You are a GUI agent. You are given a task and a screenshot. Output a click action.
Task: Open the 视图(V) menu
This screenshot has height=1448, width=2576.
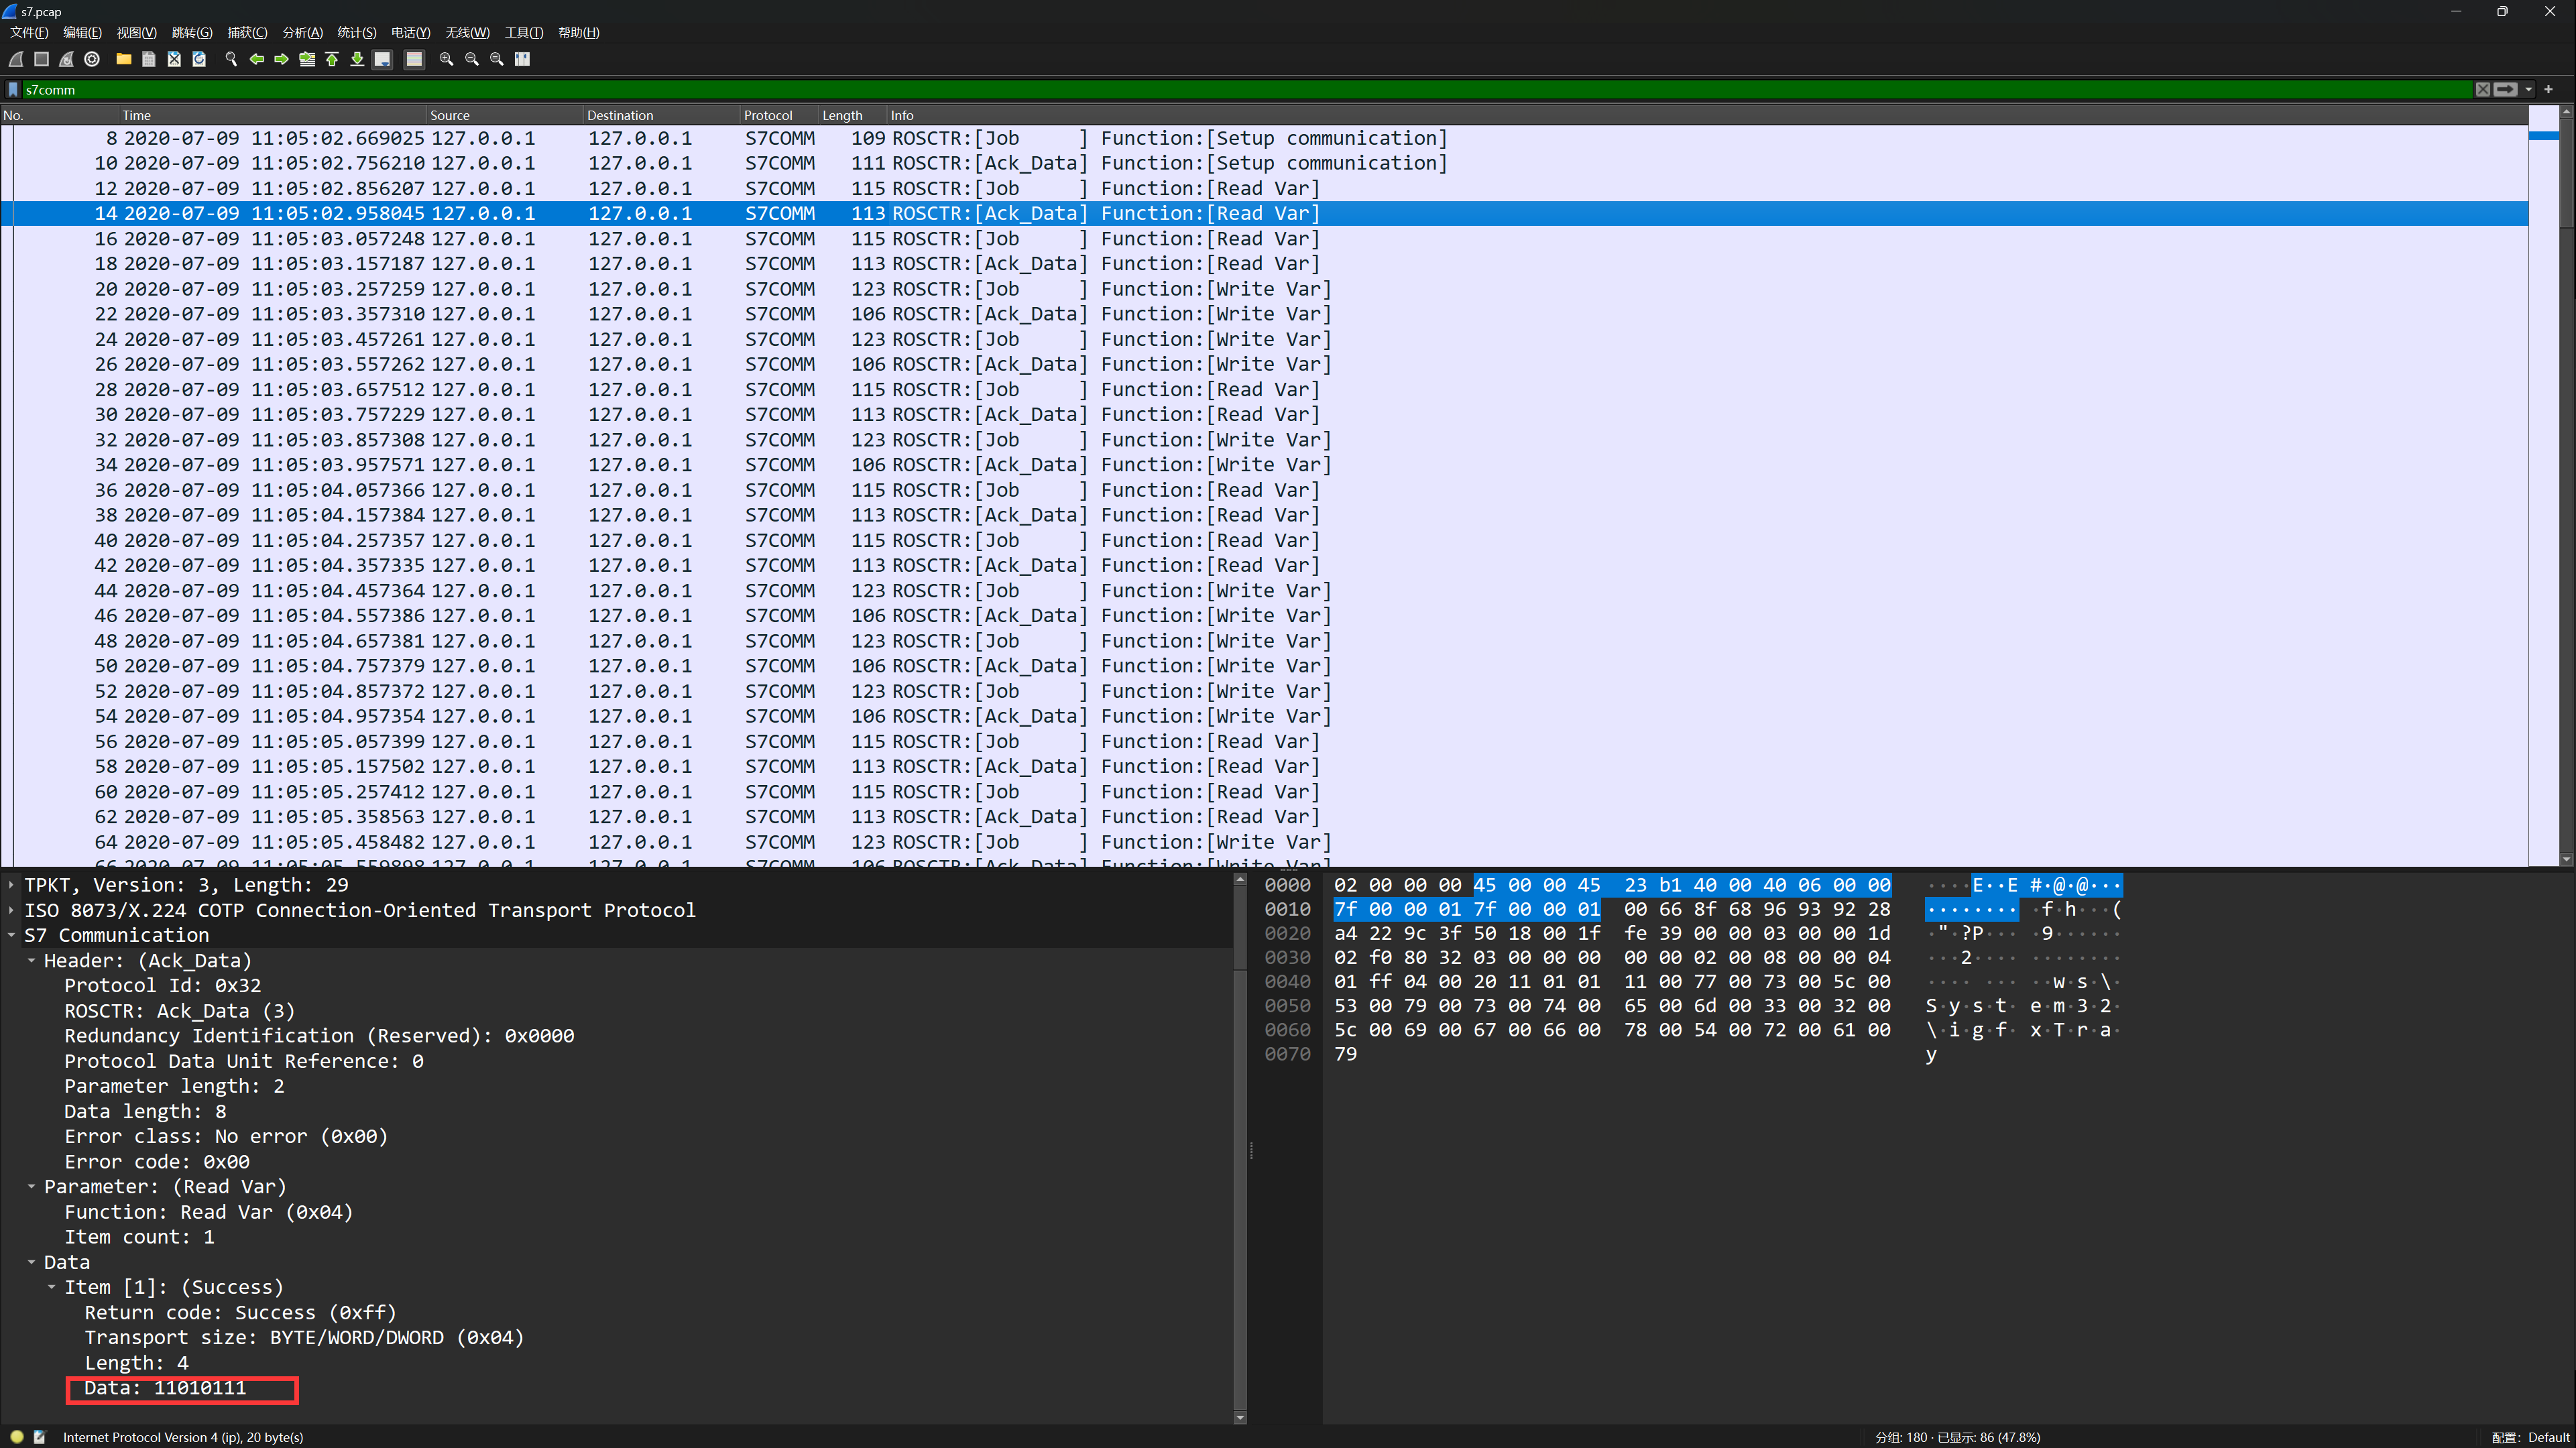click(x=137, y=32)
